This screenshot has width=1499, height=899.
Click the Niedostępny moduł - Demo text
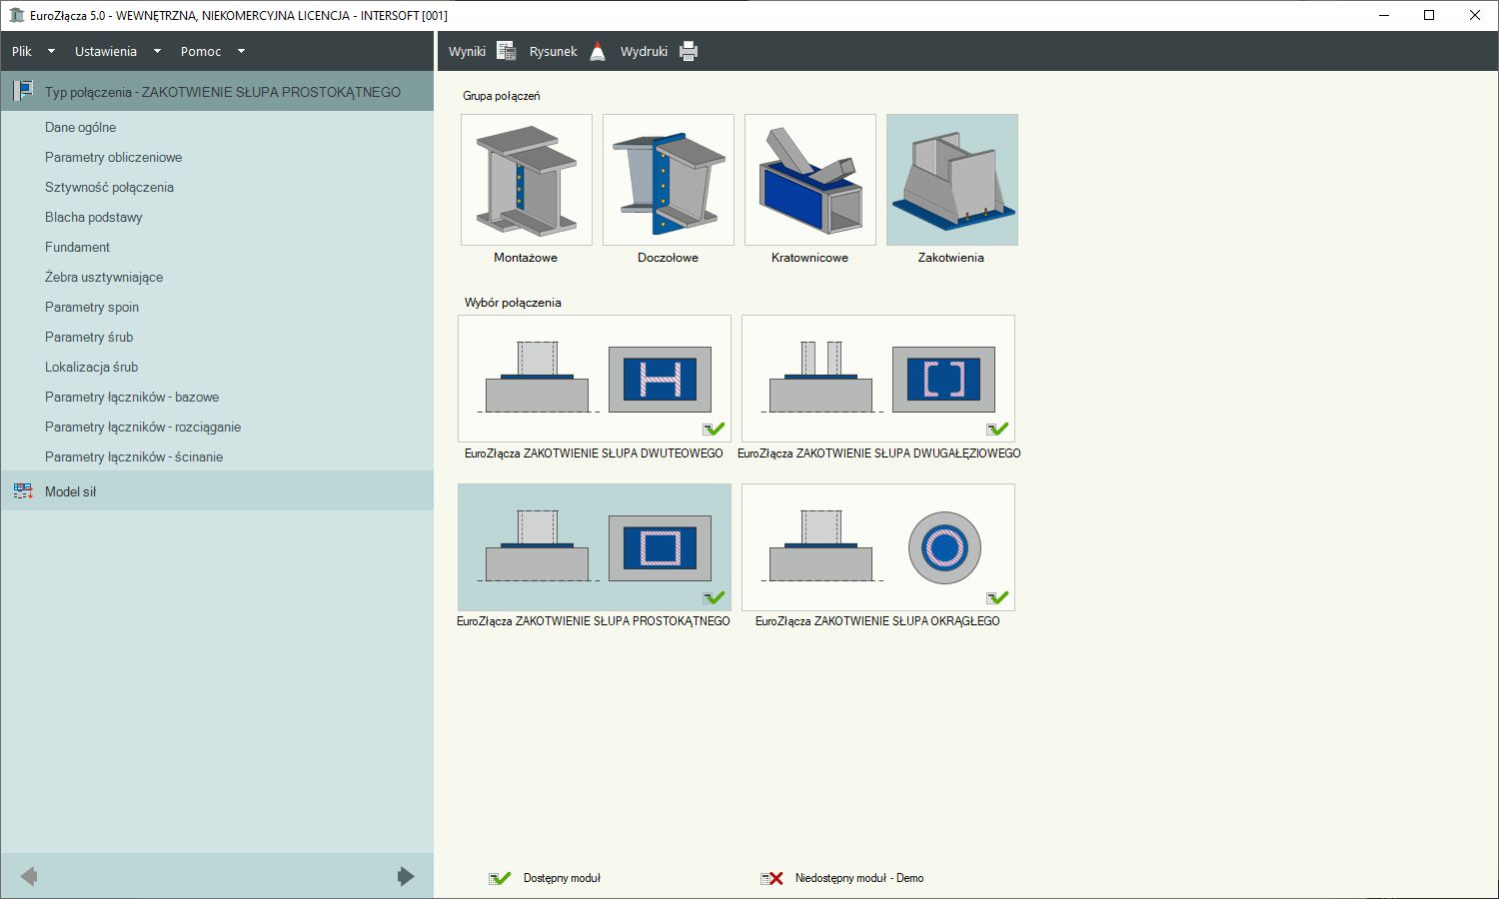coord(859,878)
